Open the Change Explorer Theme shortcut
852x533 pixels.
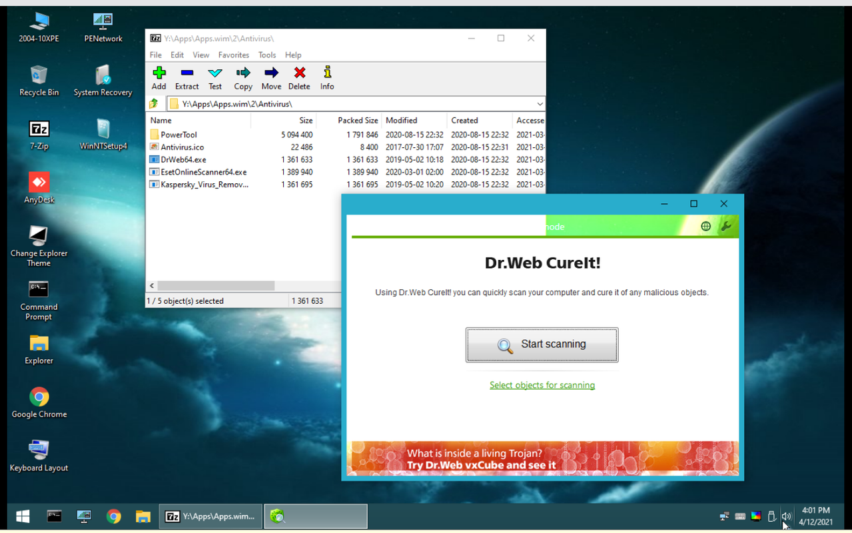click(x=39, y=247)
